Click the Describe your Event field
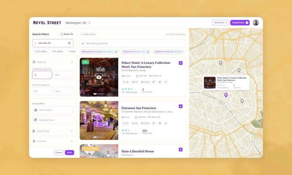The height and width of the screenshot is (175, 292). click(133, 43)
